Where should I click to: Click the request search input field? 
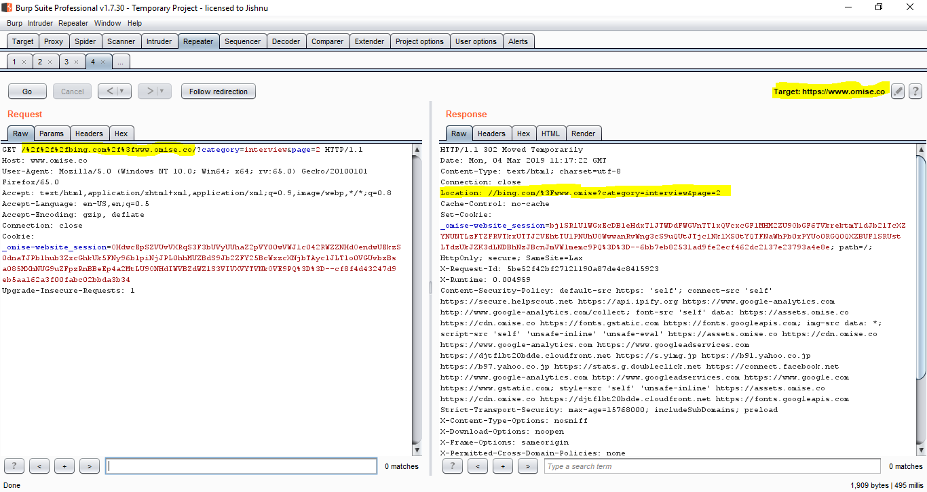coord(241,466)
